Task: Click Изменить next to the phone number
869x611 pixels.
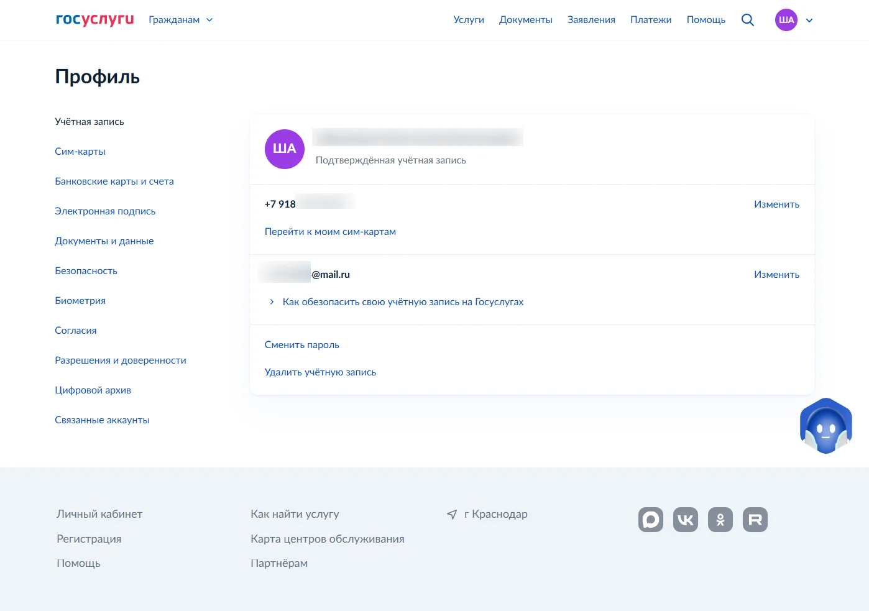Action: click(x=776, y=204)
